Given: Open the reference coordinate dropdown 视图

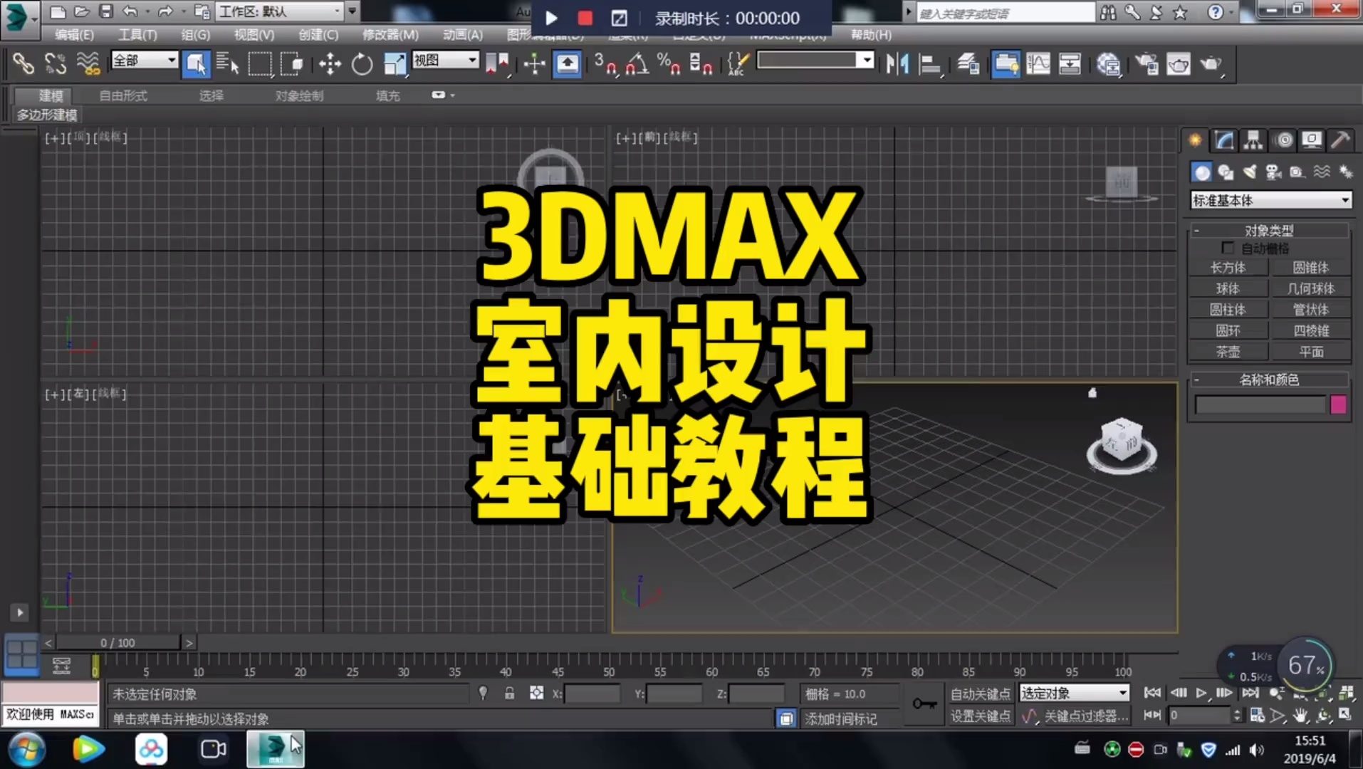Looking at the screenshot, I should click(446, 61).
